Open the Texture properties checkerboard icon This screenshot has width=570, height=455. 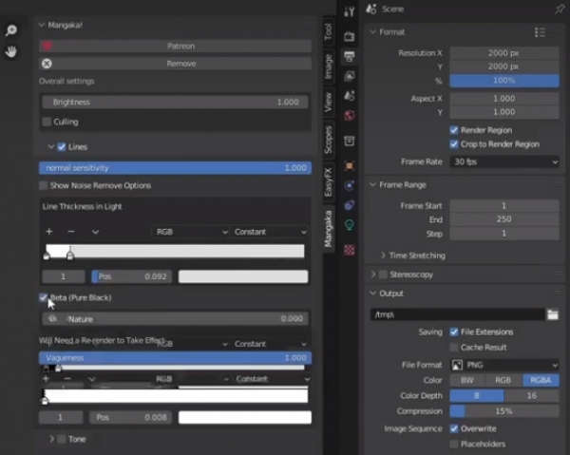pos(349,250)
